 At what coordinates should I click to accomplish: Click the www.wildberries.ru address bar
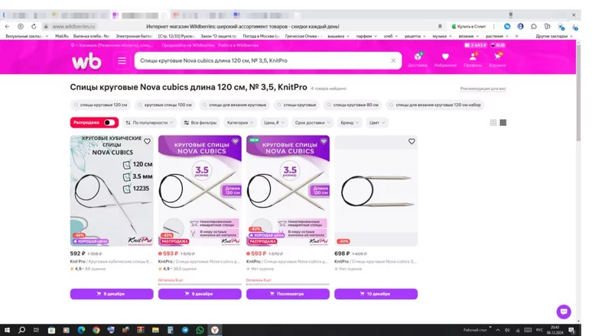pos(73,27)
